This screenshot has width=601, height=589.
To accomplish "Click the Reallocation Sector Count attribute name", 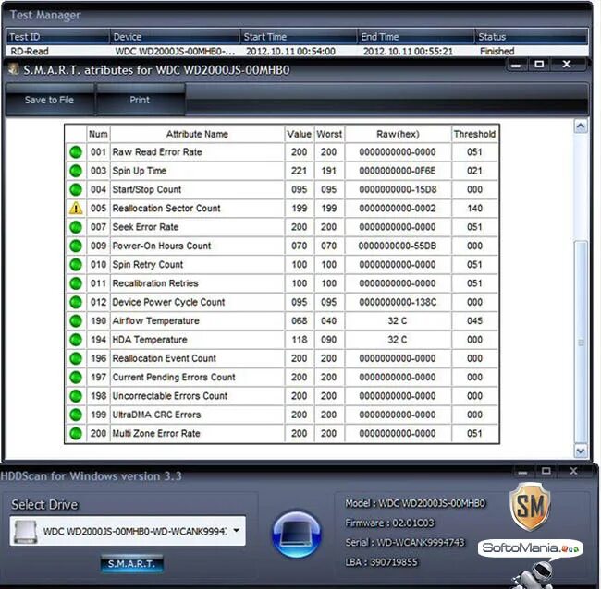I will [x=166, y=209].
